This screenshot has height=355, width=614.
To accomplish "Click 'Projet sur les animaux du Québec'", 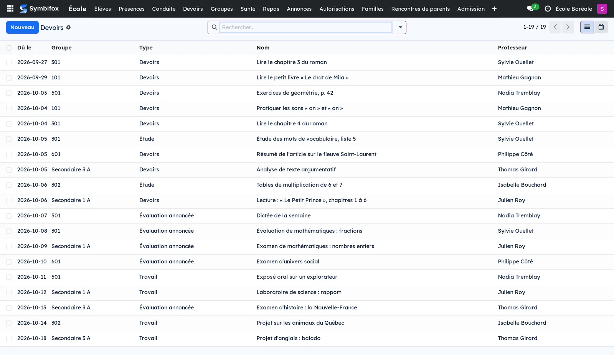I will (x=300, y=323).
